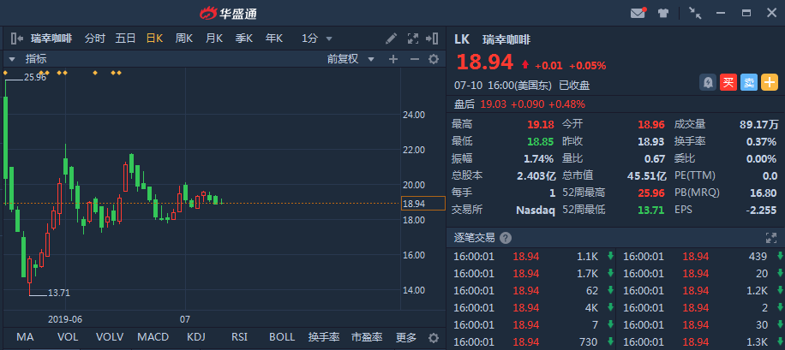This screenshot has width=785, height=350.
Task: Click the red 买 buy button
Action: [x=728, y=82]
